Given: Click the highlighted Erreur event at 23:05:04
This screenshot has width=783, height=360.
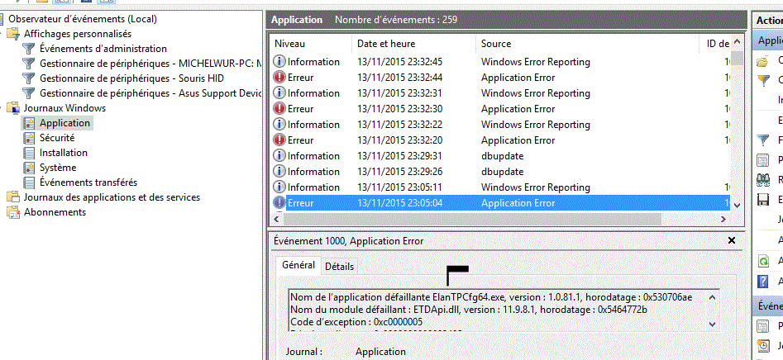Looking at the screenshot, I should 501,203.
